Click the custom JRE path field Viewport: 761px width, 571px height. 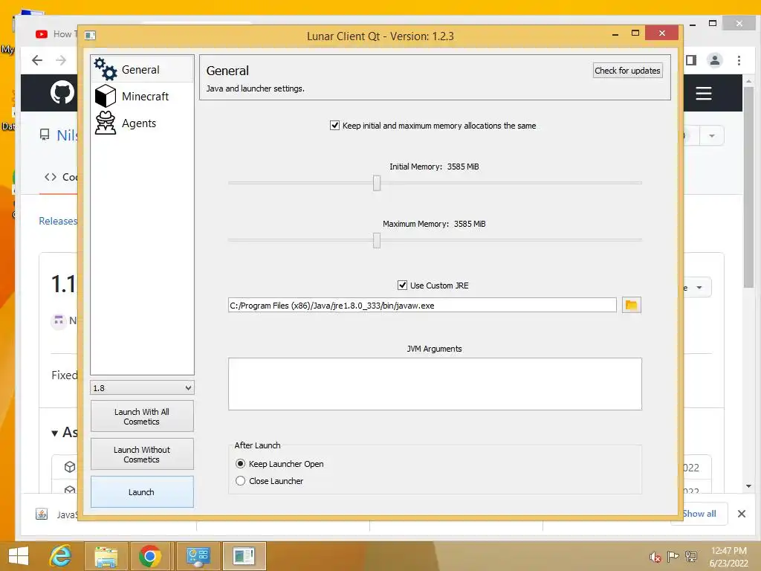(x=422, y=306)
